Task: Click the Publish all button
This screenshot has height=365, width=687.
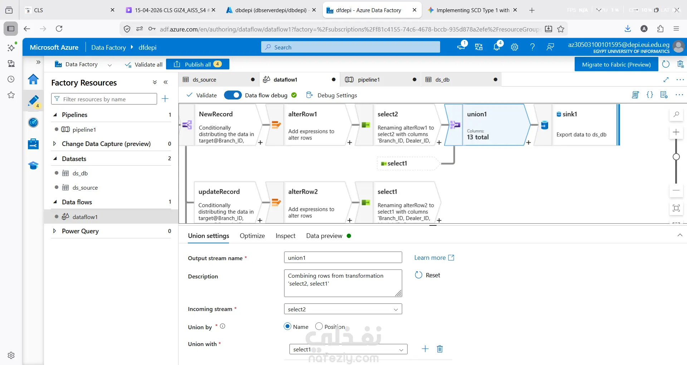Action: click(x=198, y=64)
